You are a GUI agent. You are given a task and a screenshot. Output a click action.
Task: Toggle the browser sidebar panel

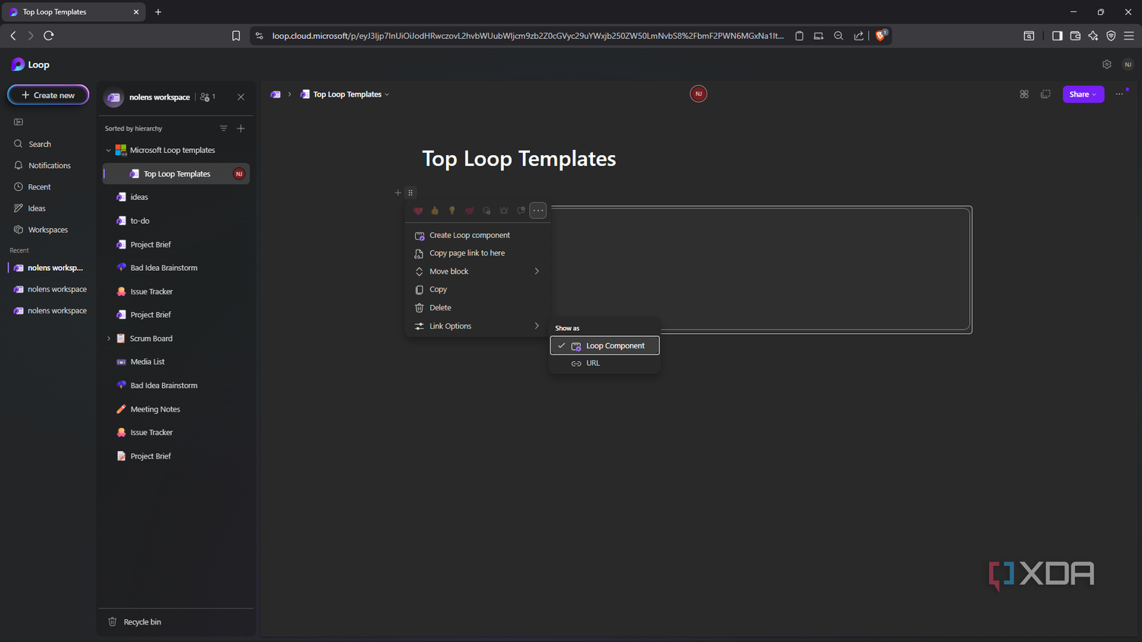tap(1057, 36)
